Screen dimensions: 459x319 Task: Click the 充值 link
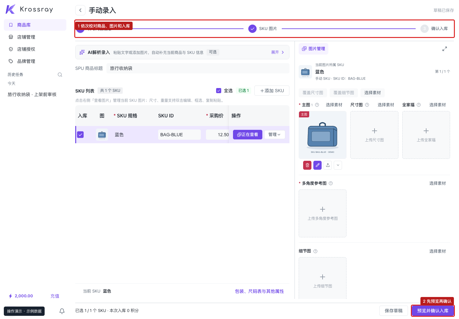55,296
